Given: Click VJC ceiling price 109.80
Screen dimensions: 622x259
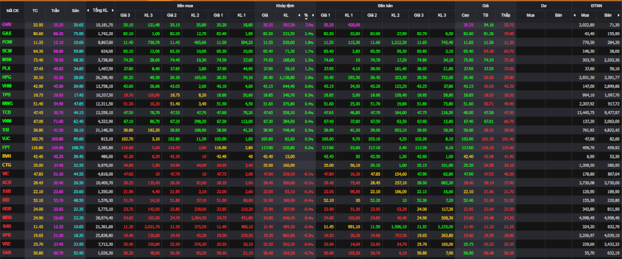Looking at the screenshot, I should [58, 138].
